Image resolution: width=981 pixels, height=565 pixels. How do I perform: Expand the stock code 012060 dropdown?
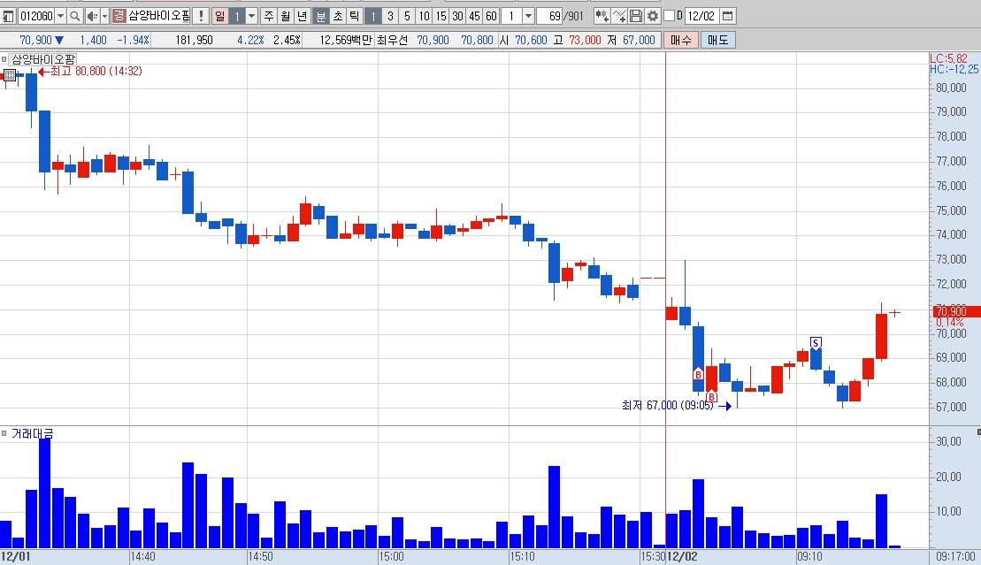(61, 16)
